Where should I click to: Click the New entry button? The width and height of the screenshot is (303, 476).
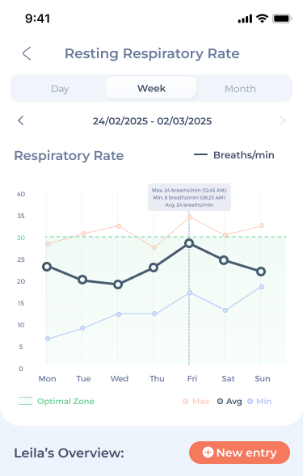click(x=239, y=453)
